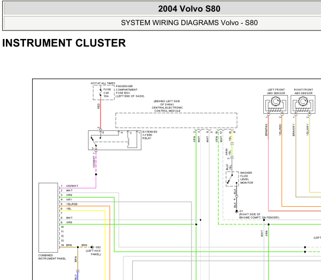Image resolution: width=321 pixels, height=280 pixels.
Task: Click 'COMBINED INSTRUMENT PANEL' label
Action: pos(52,257)
